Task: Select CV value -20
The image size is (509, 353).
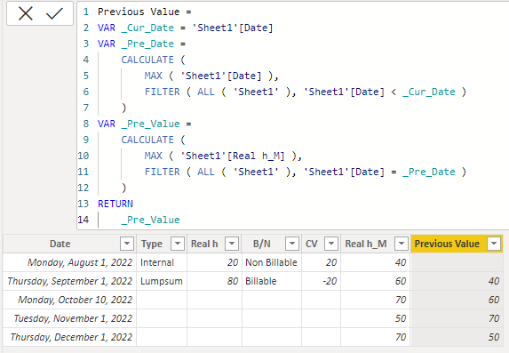Action: (321, 281)
